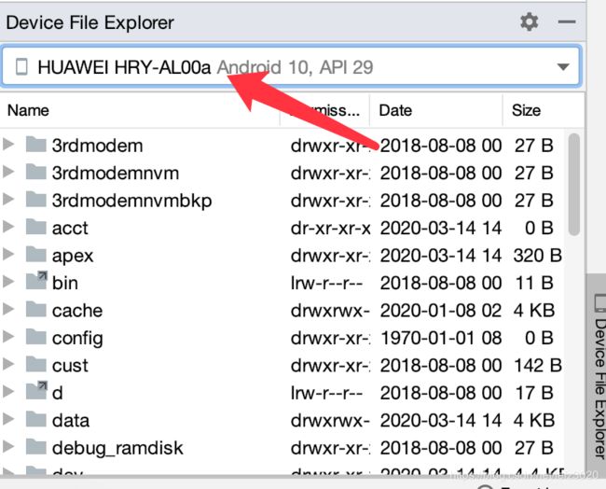Expand the data folder
This screenshot has height=489, width=606.
pos(8,419)
